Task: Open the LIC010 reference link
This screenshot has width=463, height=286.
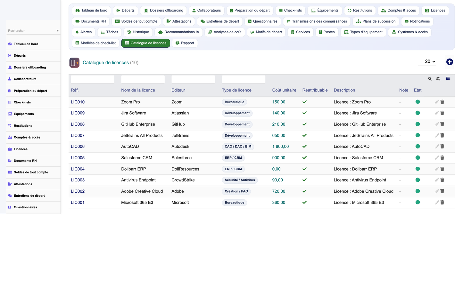Action: [78, 102]
